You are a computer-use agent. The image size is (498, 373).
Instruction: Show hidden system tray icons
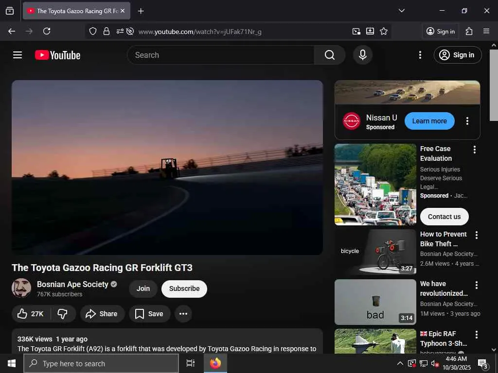coord(400,363)
